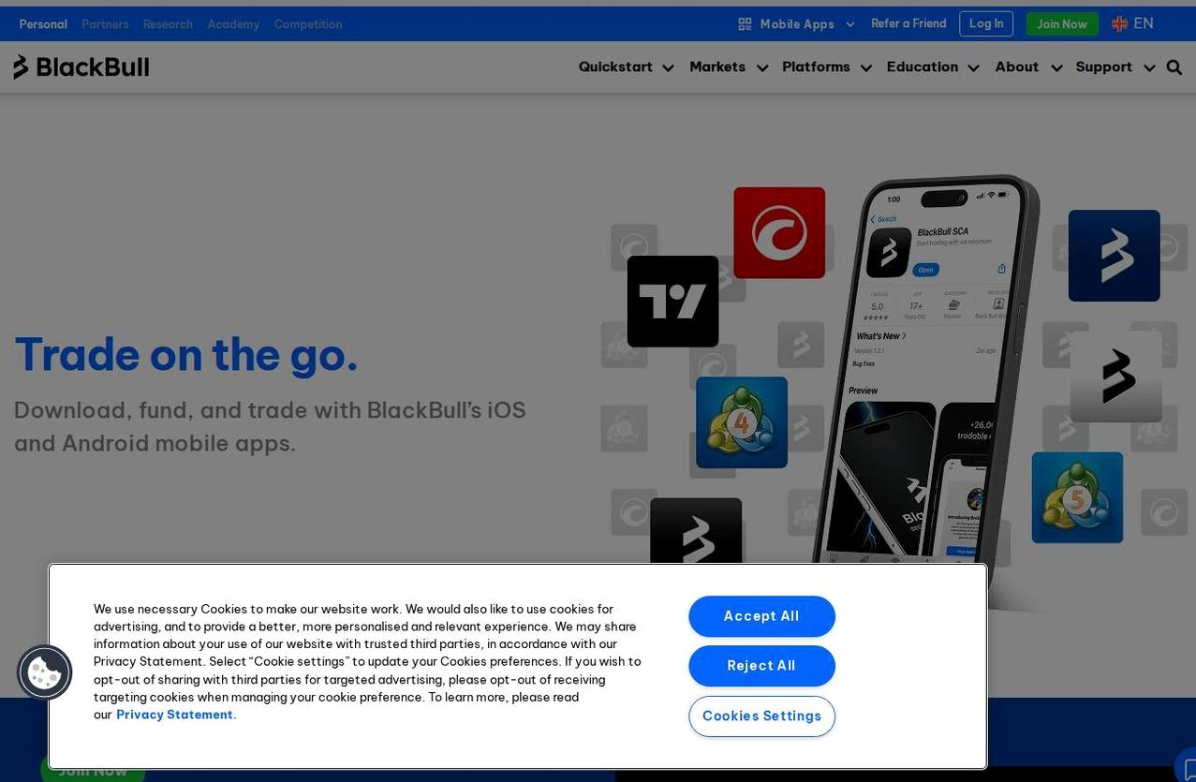
Task: Click the red cTrader app icon
Action: click(779, 233)
